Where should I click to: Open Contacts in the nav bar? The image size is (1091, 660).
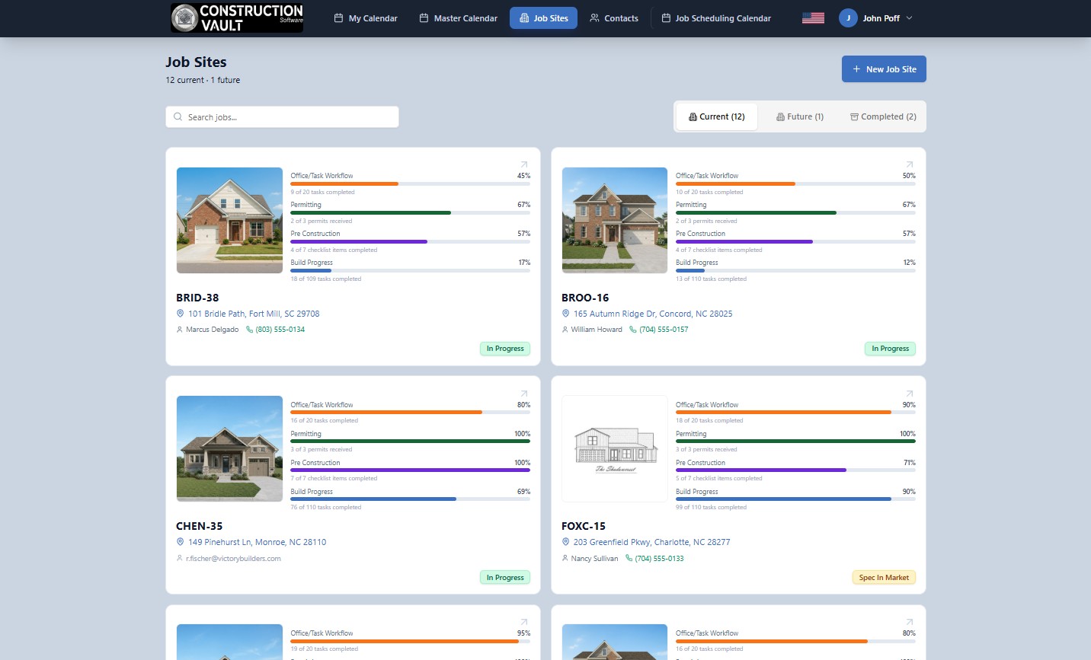614,18
